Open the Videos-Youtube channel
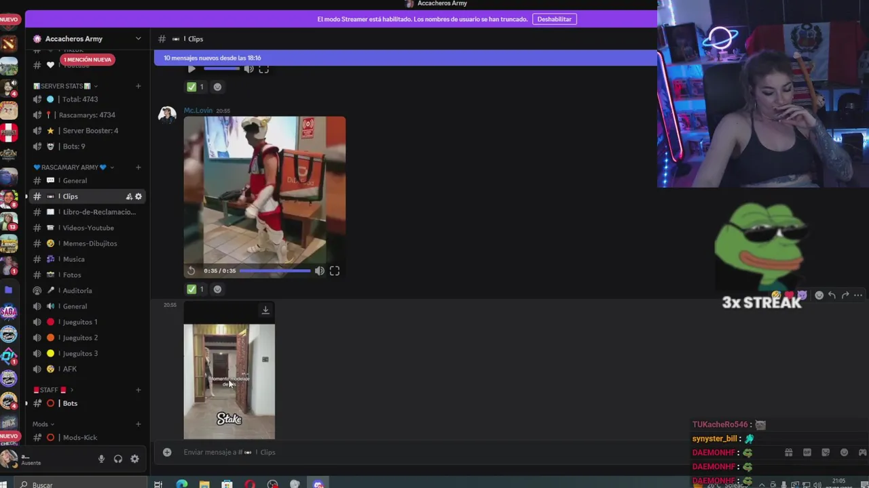 (87, 228)
